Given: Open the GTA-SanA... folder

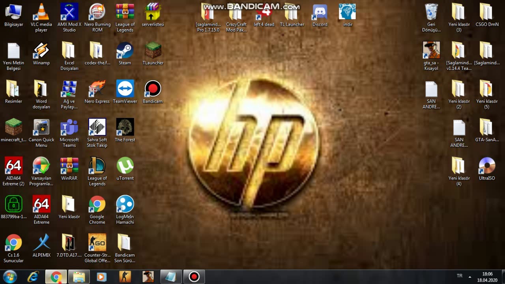Looking at the screenshot, I should coord(487,131).
